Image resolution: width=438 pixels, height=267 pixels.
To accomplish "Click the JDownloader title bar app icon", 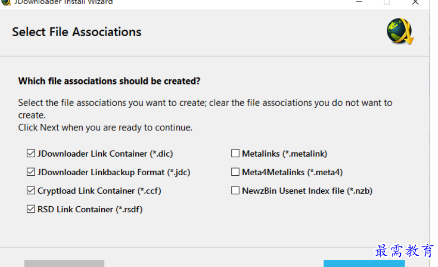I will (6, 2).
